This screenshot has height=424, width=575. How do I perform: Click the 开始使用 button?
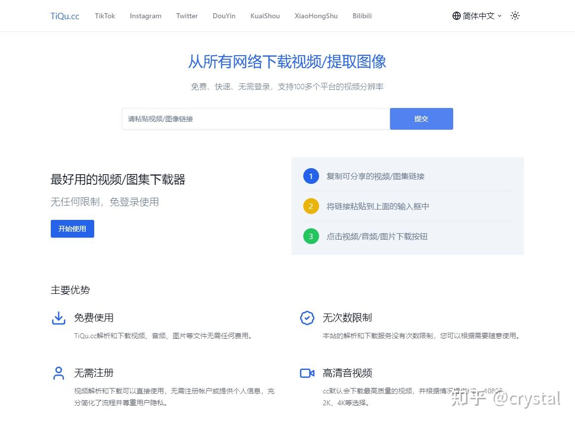72,229
